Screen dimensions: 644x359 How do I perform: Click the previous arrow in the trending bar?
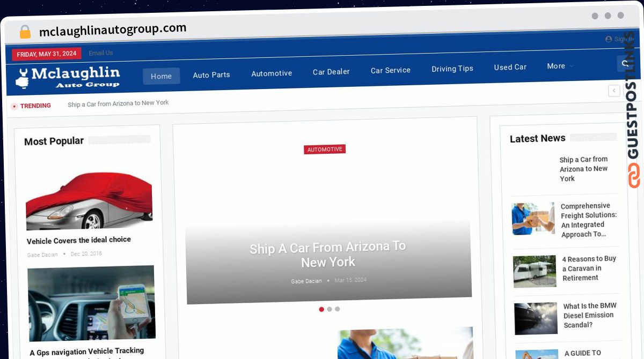(614, 91)
